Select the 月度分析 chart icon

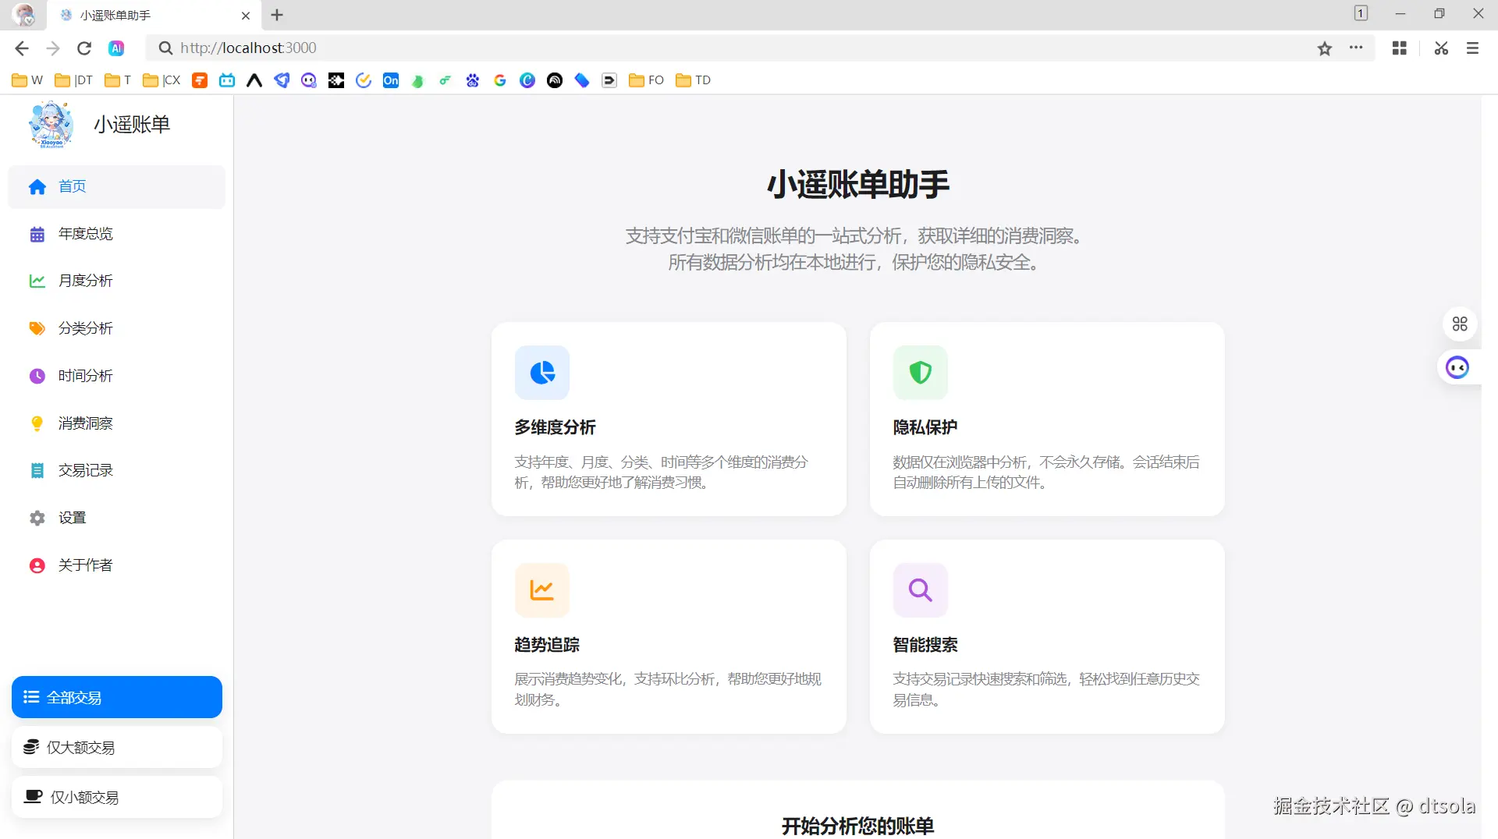tap(37, 281)
